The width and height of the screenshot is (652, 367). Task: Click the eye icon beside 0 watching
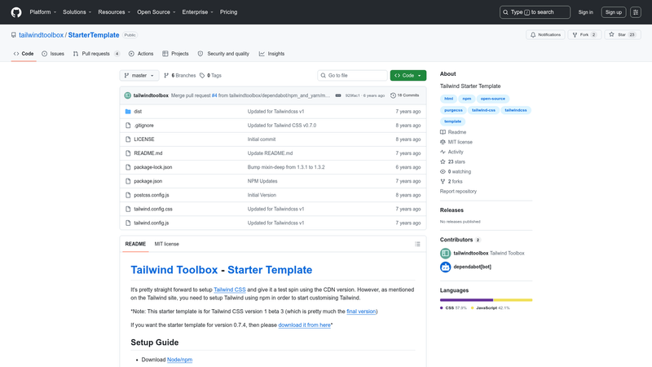coord(443,171)
